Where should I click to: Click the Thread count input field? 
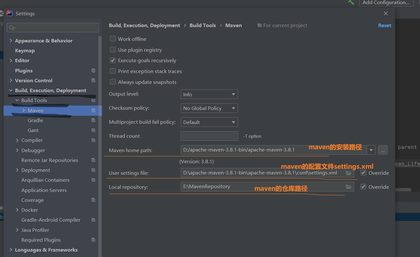point(209,136)
